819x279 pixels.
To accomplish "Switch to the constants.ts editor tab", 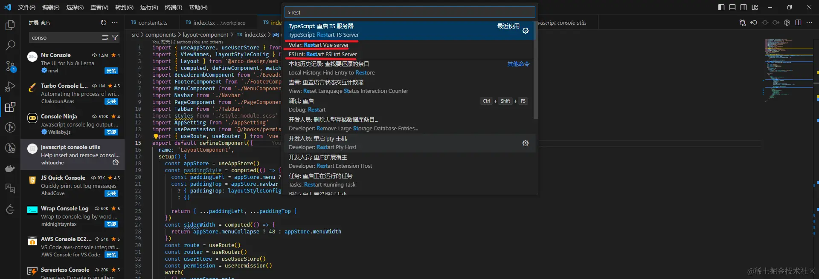I will pyautogui.click(x=152, y=23).
